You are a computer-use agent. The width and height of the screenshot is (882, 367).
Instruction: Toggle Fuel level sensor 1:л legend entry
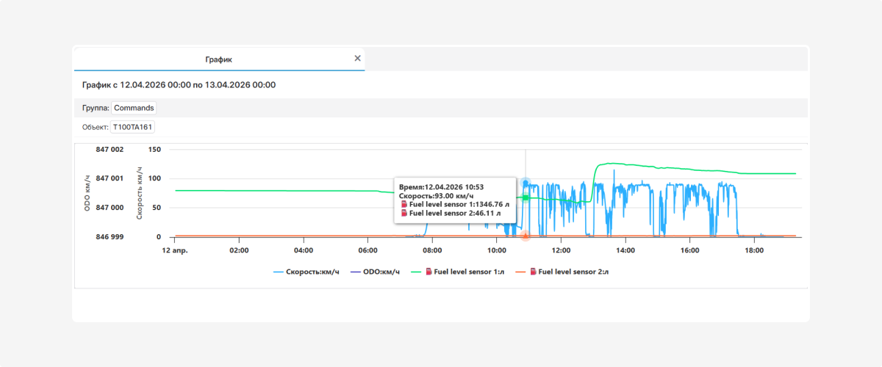[459, 272]
